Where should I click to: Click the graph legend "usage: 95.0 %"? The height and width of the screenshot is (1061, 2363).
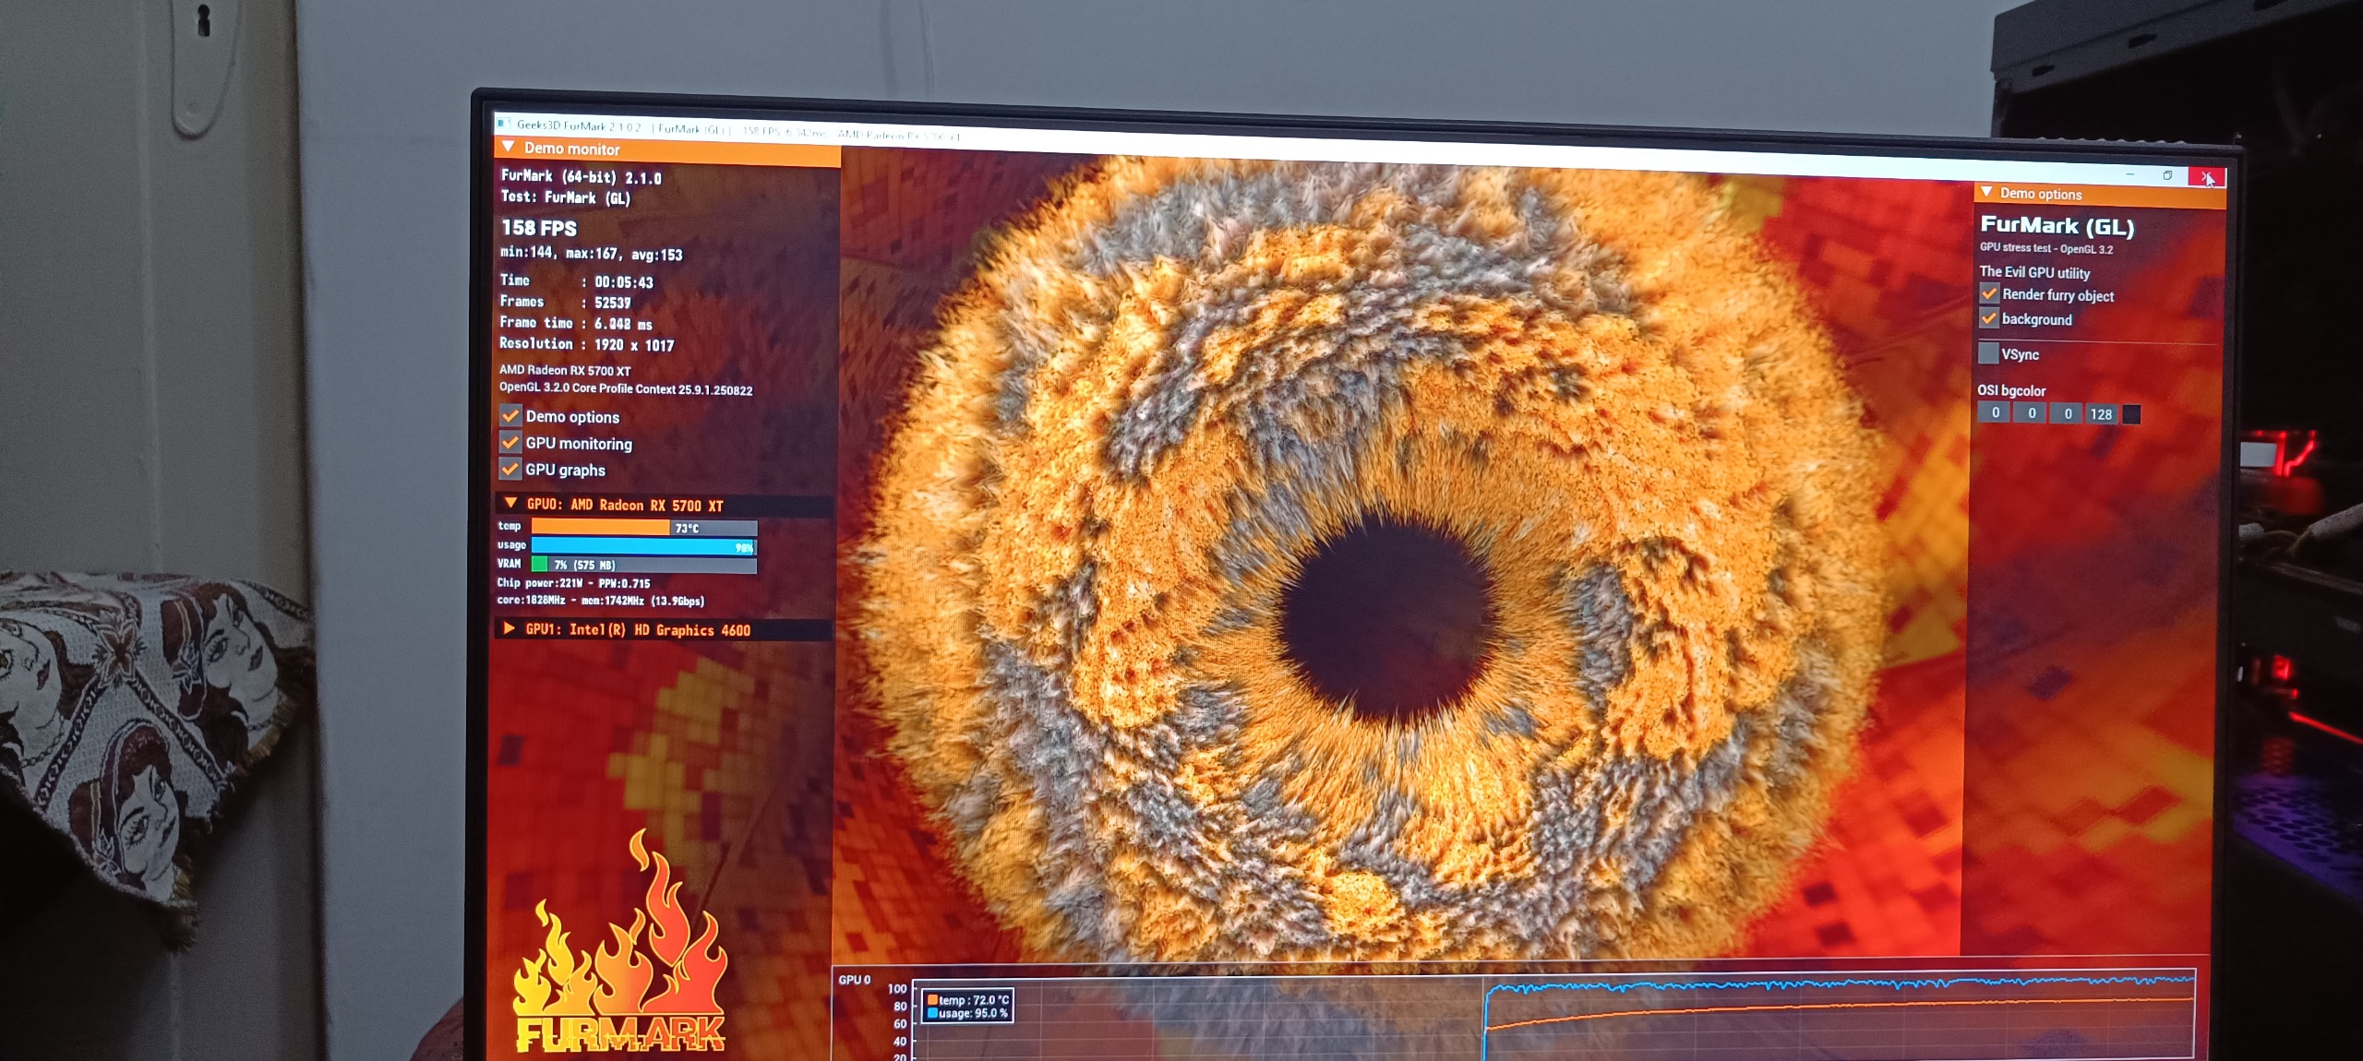pos(973,1013)
